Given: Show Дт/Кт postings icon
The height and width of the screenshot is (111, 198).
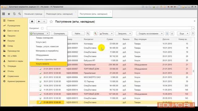Looking at the screenshot, I should [x=96, y=34].
